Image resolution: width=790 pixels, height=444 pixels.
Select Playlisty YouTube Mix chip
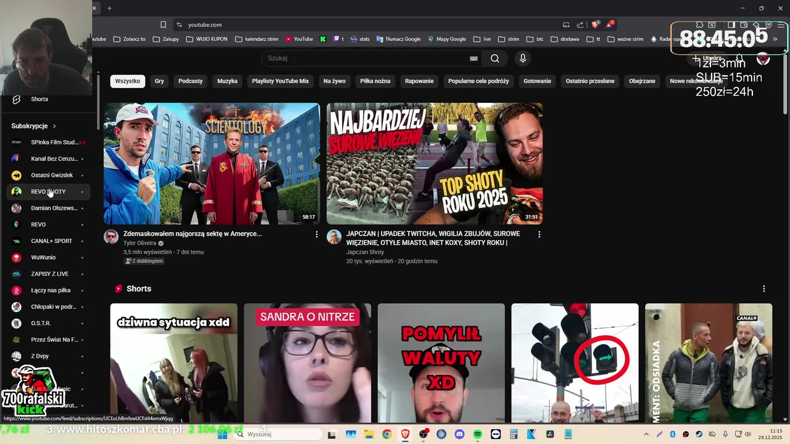pyautogui.click(x=280, y=81)
